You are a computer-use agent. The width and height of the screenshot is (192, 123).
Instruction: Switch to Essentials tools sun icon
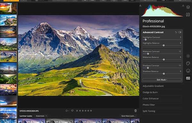tap(188, 56)
